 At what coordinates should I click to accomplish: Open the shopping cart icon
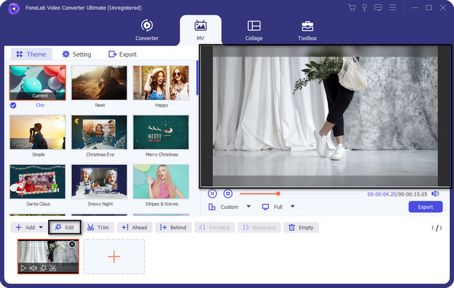352,8
